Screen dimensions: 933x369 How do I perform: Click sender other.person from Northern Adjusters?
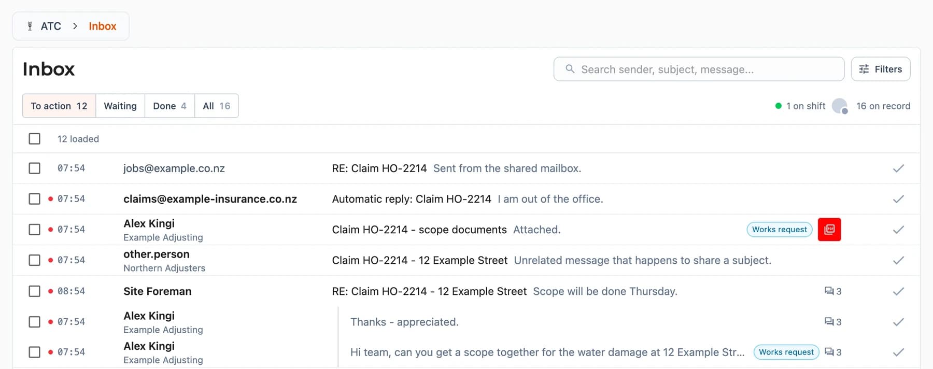click(x=157, y=254)
